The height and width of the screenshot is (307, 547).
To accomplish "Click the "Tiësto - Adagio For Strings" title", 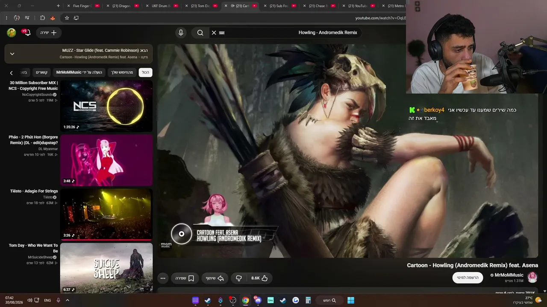I will (x=34, y=191).
